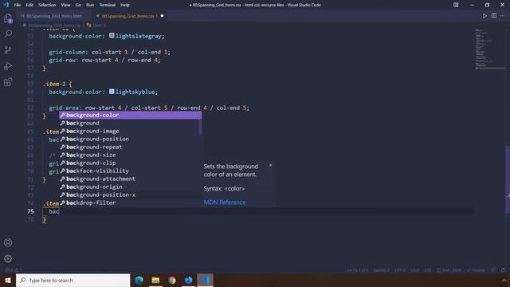The height and width of the screenshot is (287, 510).
Task: Open the Go menu
Action: (78, 5)
